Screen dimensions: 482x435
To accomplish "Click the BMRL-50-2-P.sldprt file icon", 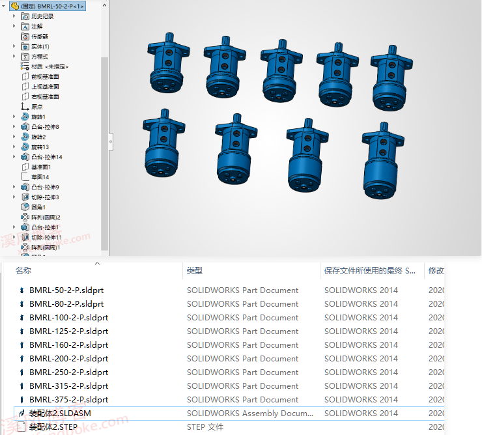I will pyautogui.click(x=21, y=290).
